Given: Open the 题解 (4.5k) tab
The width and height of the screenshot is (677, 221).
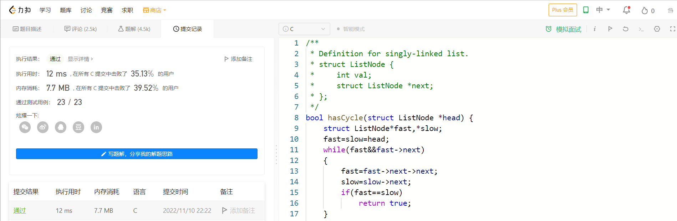Looking at the screenshot, I should [134, 29].
